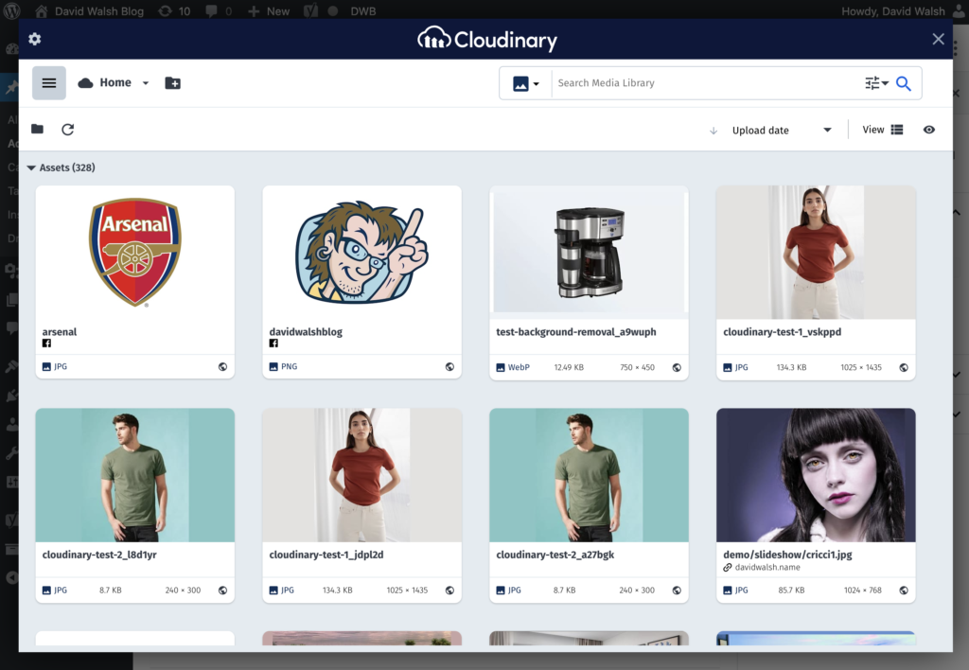Click the WordPress logo in admin bar
This screenshot has width=969, height=670.
click(x=11, y=10)
